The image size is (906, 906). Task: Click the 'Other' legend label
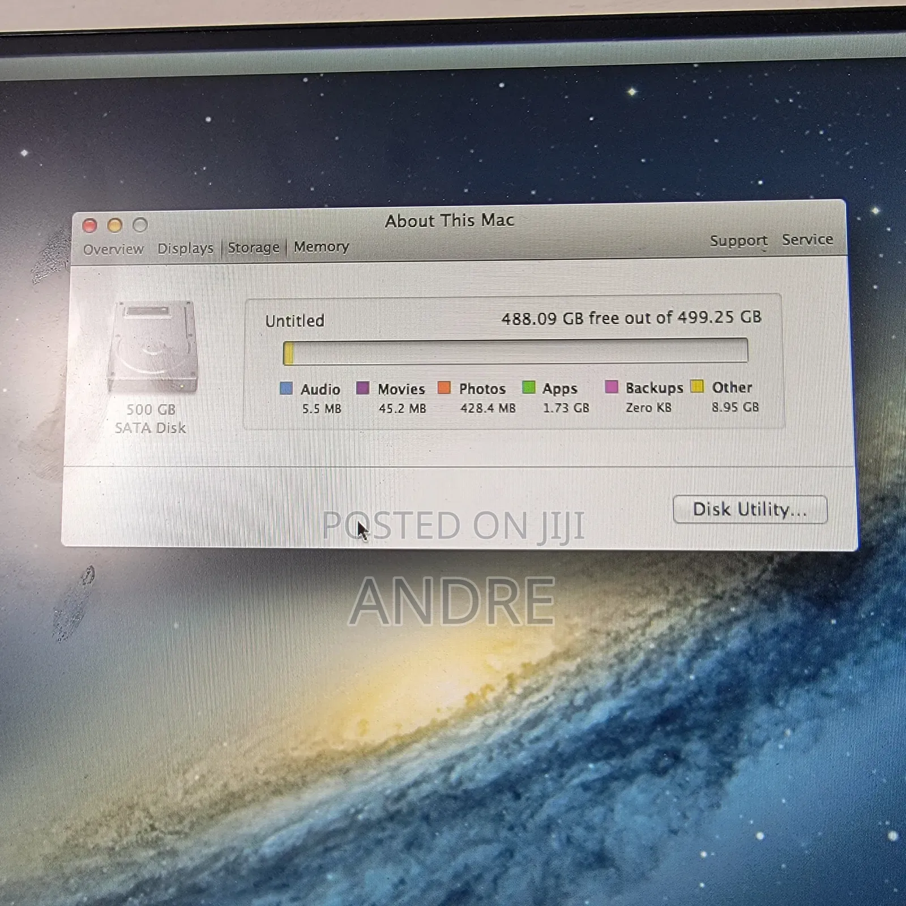tap(732, 387)
